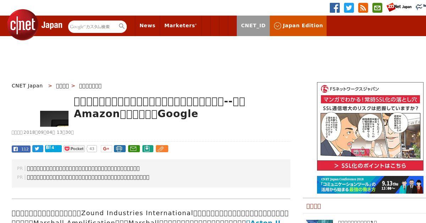Open the second breadcrumb category link
This screenshot has height=223, width=426.
(62, 86)
